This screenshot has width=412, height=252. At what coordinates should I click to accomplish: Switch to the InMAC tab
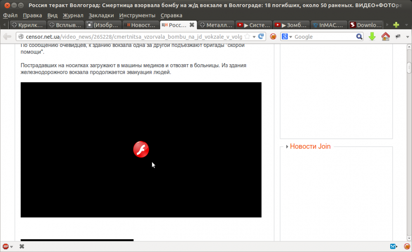[x=328, y=25]
